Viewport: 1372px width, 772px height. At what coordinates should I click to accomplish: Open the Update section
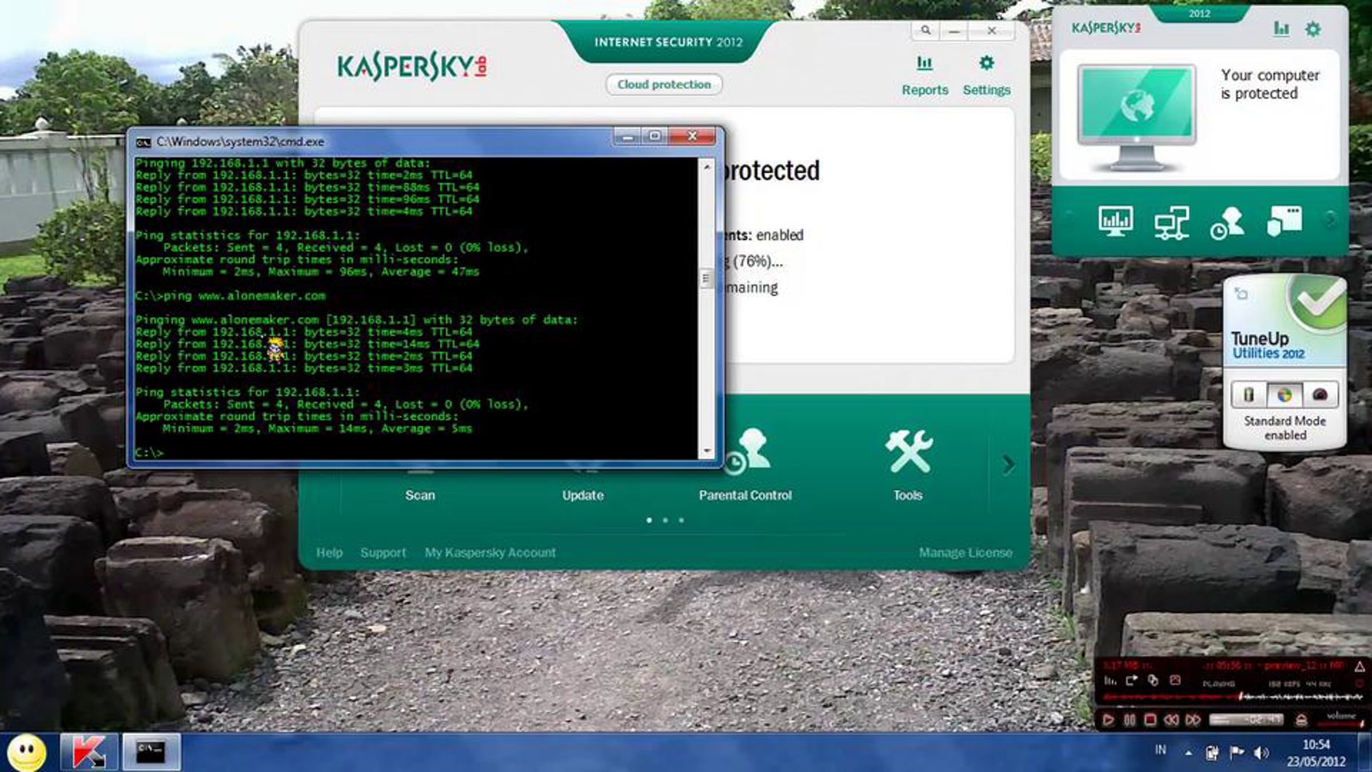coord(583,495)
